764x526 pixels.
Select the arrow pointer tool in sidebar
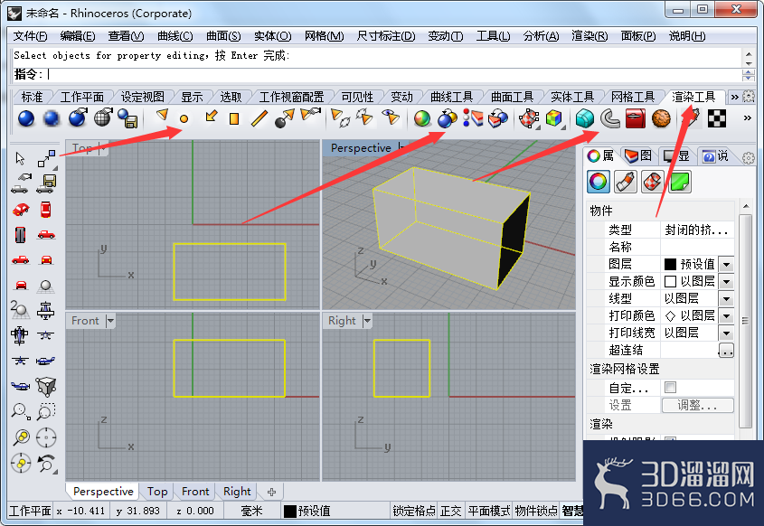[x=20, y=158]
